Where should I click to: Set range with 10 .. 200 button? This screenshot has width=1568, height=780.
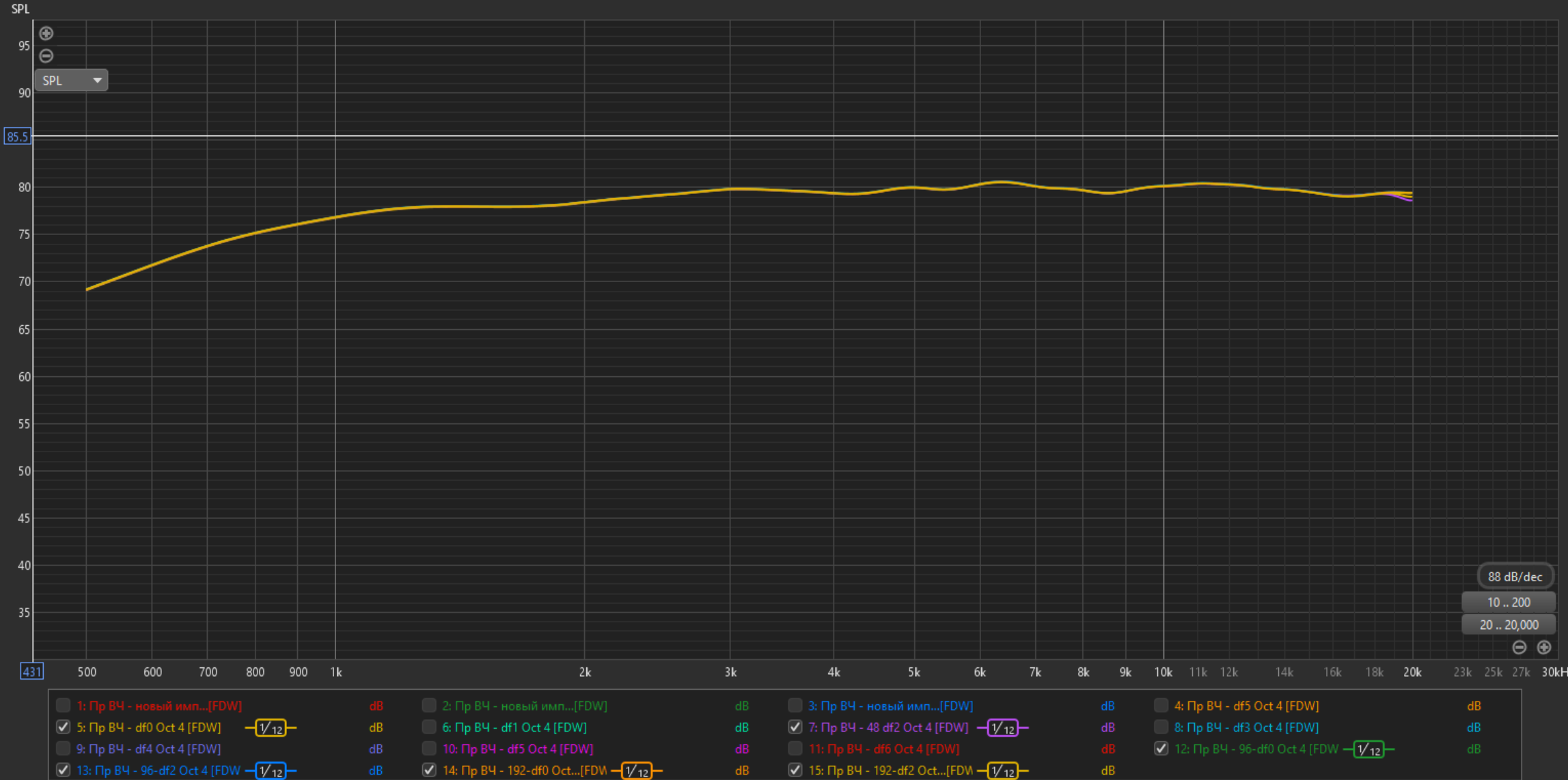point(1508,602)
